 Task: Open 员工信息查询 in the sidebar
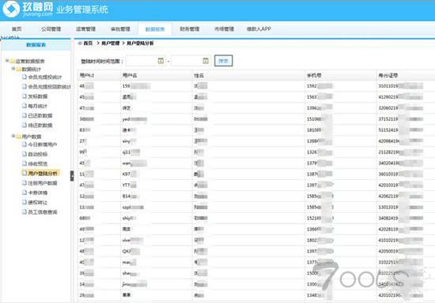[43, 212]
